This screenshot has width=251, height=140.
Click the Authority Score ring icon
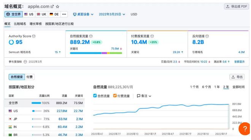point(11,42)
